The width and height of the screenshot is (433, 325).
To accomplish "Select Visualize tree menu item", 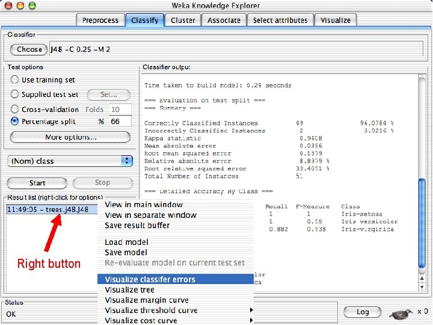I will [x=176, y=289].
